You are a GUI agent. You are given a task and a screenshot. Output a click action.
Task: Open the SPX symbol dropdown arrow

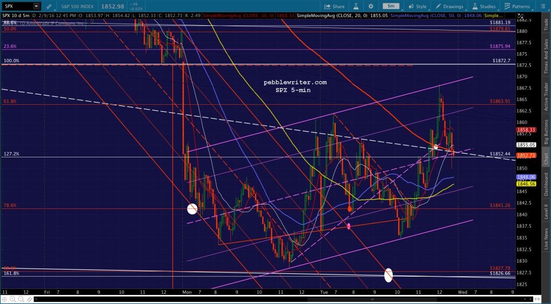point(36,6)
